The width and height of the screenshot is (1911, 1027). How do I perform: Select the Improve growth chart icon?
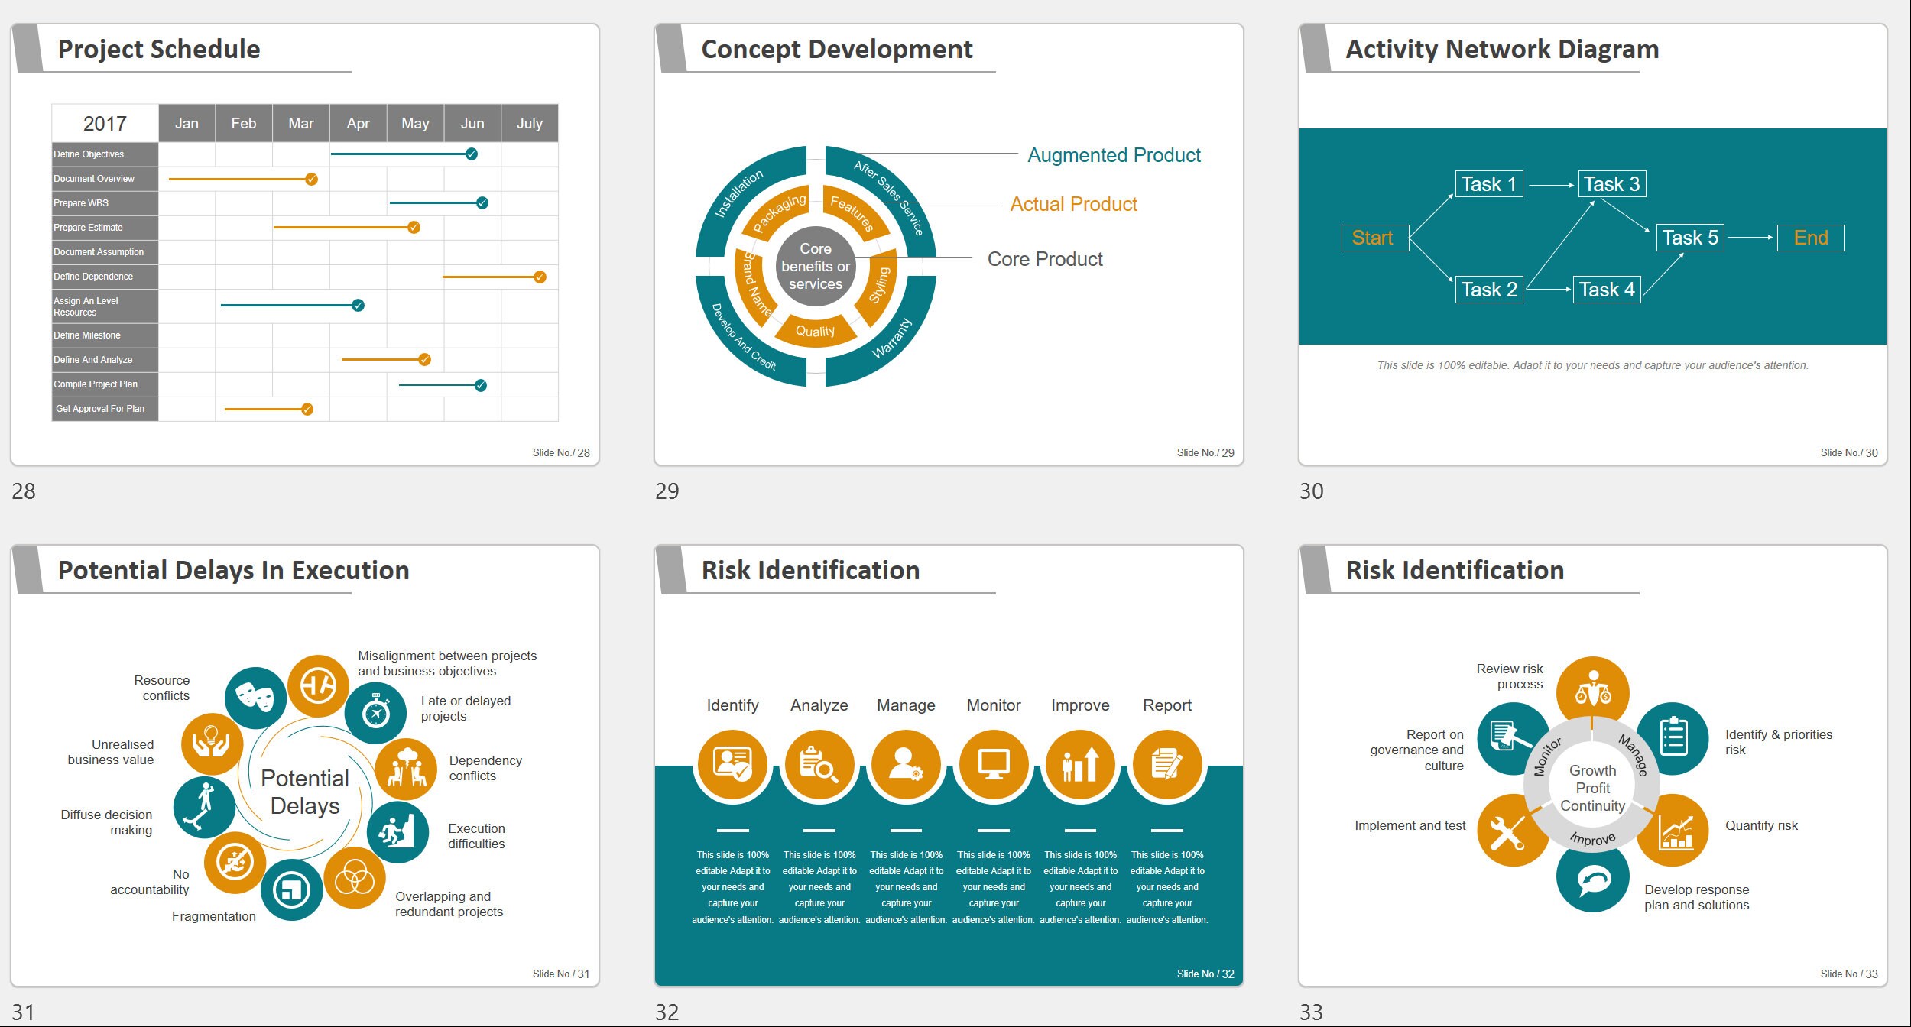click(1080, 764)
